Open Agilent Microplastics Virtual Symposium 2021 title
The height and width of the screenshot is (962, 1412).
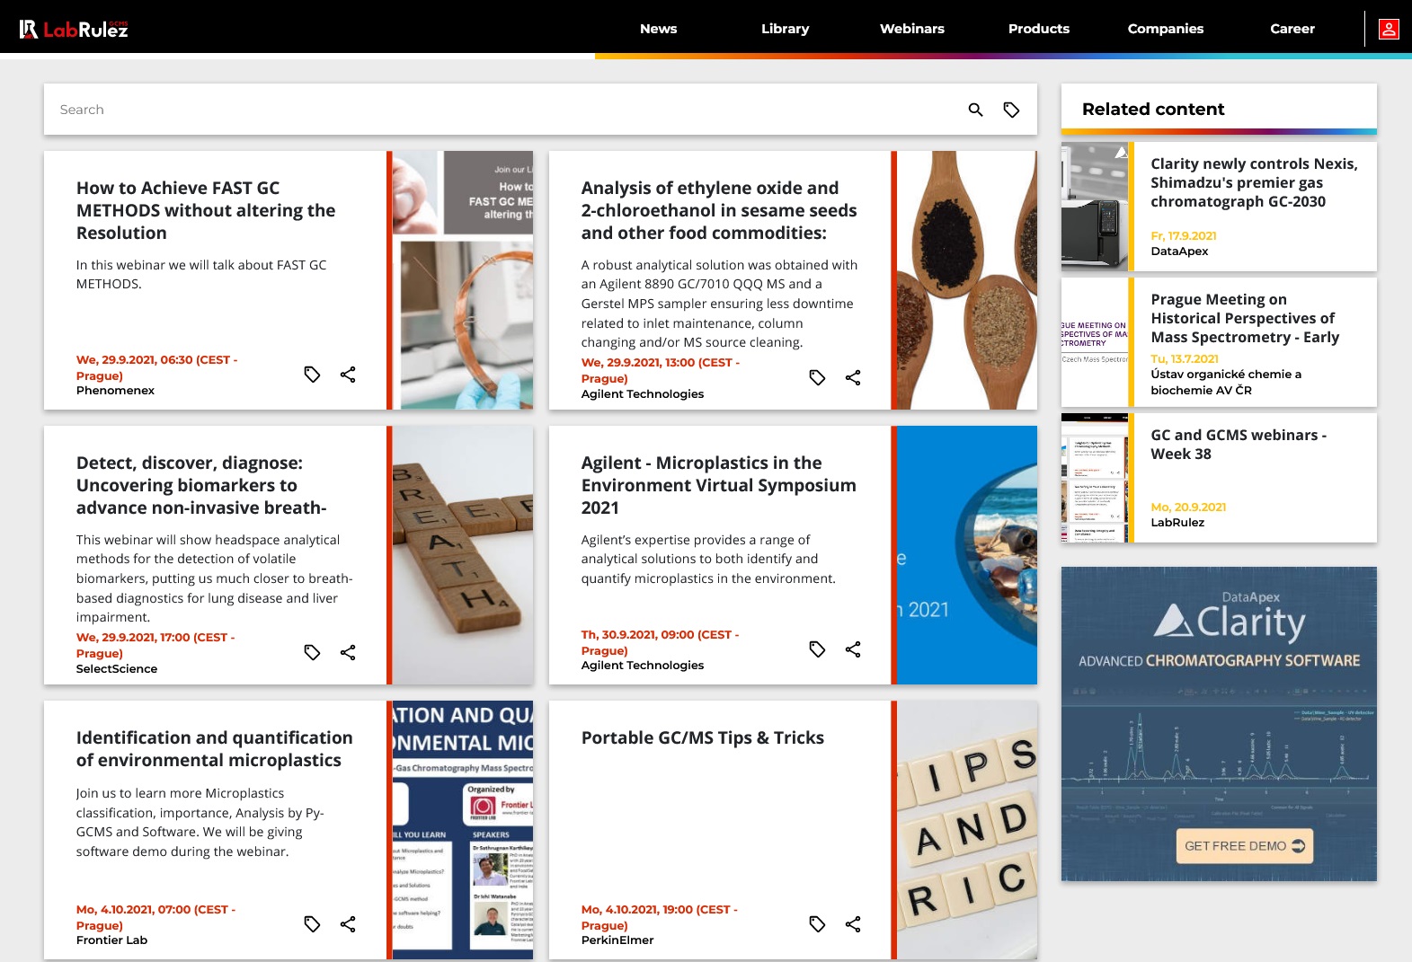[718, 485]
